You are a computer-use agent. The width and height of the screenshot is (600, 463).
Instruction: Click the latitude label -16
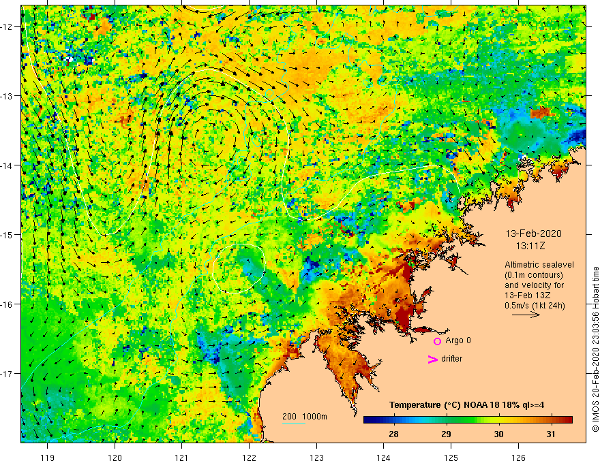tap(7, 304)
